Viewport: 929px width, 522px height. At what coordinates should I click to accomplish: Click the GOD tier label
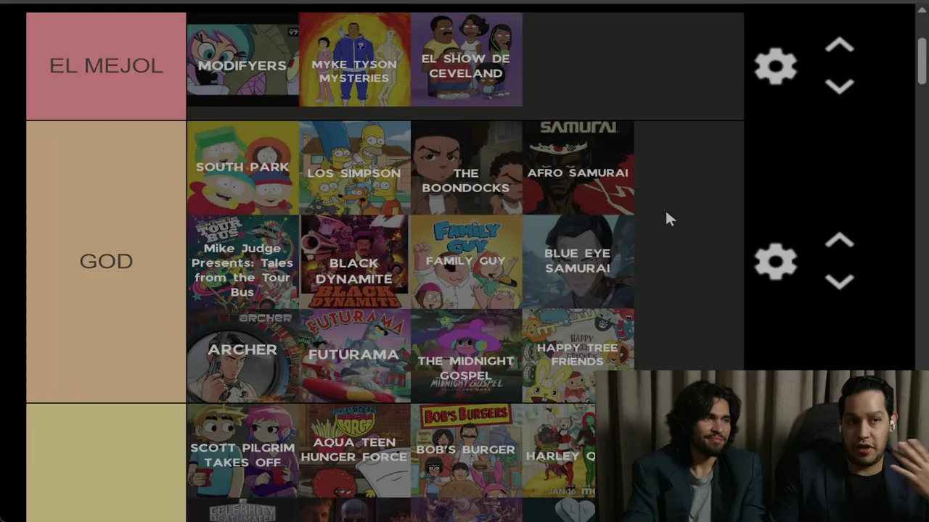click(106, 261)
